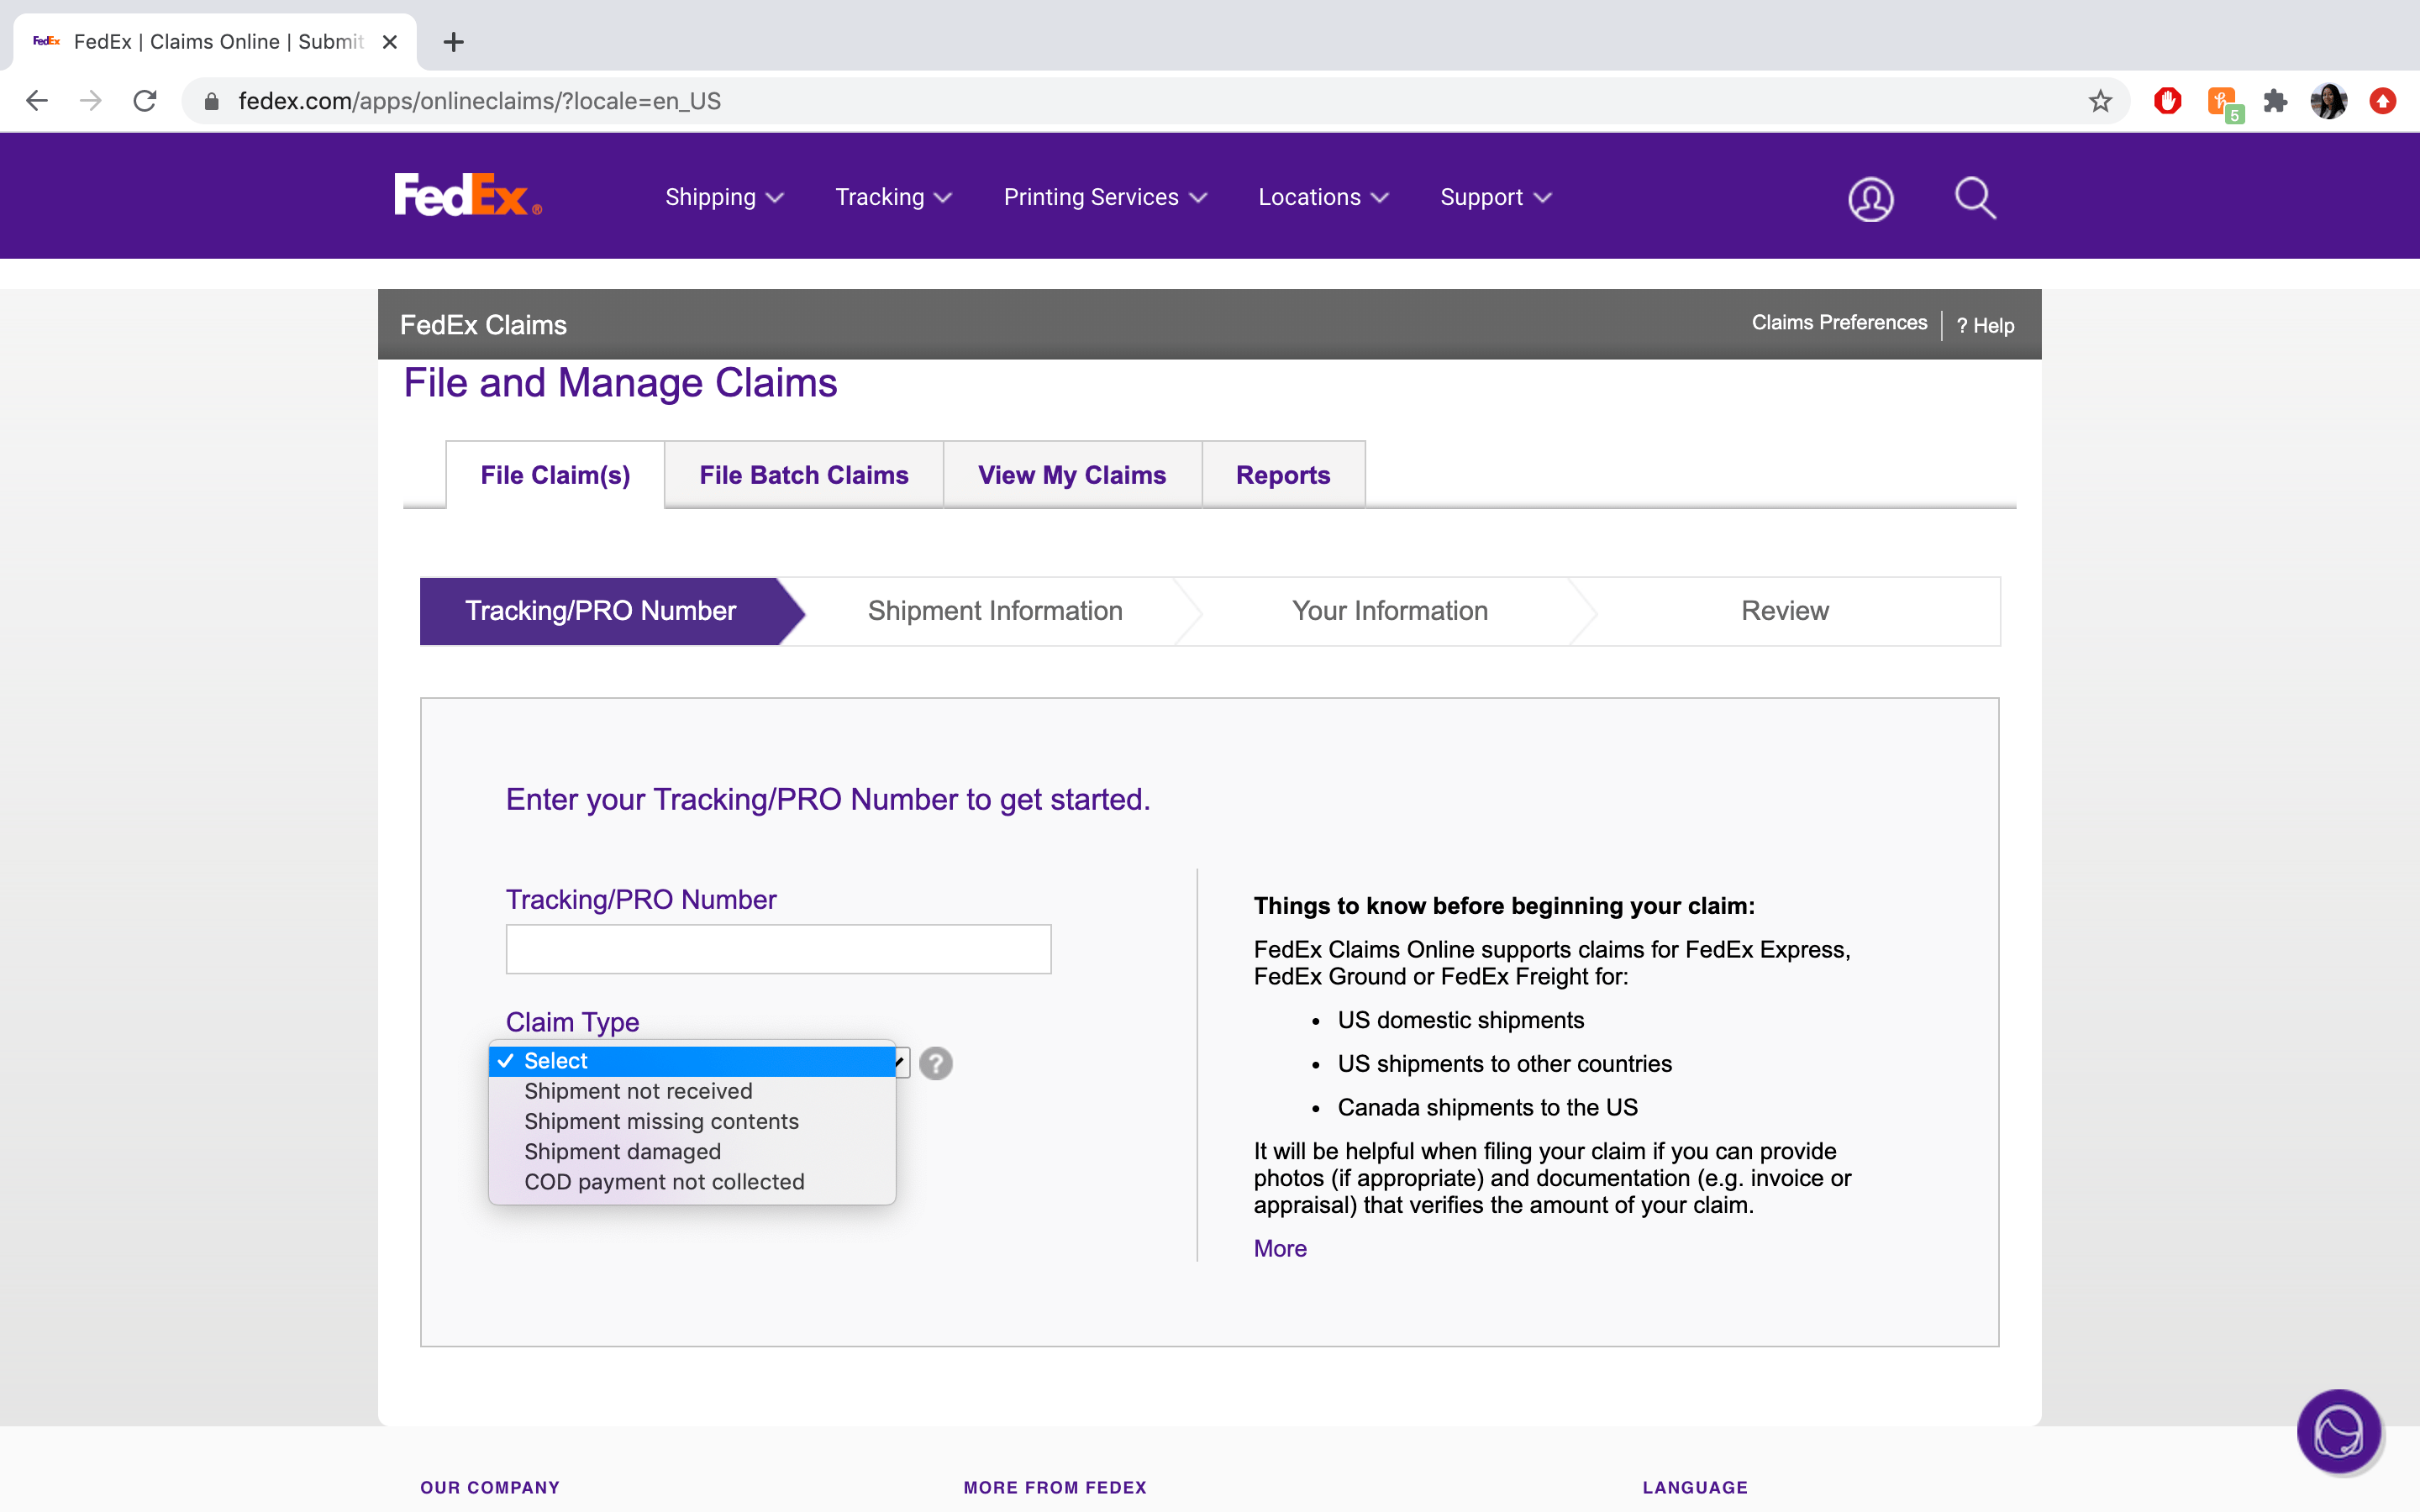Open Claims Preferences link

[x=1838, y=323]
